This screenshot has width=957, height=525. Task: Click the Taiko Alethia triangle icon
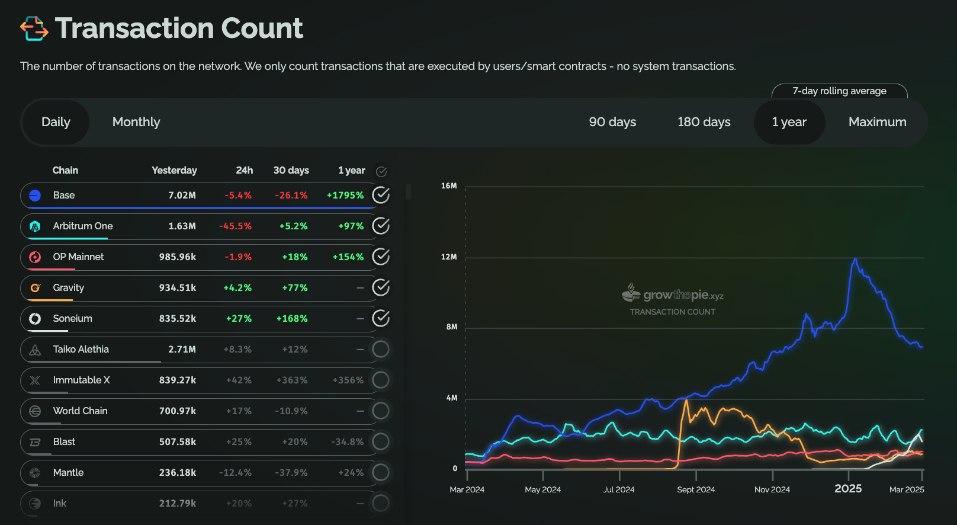pyautogui.click(x=35, y=350)
